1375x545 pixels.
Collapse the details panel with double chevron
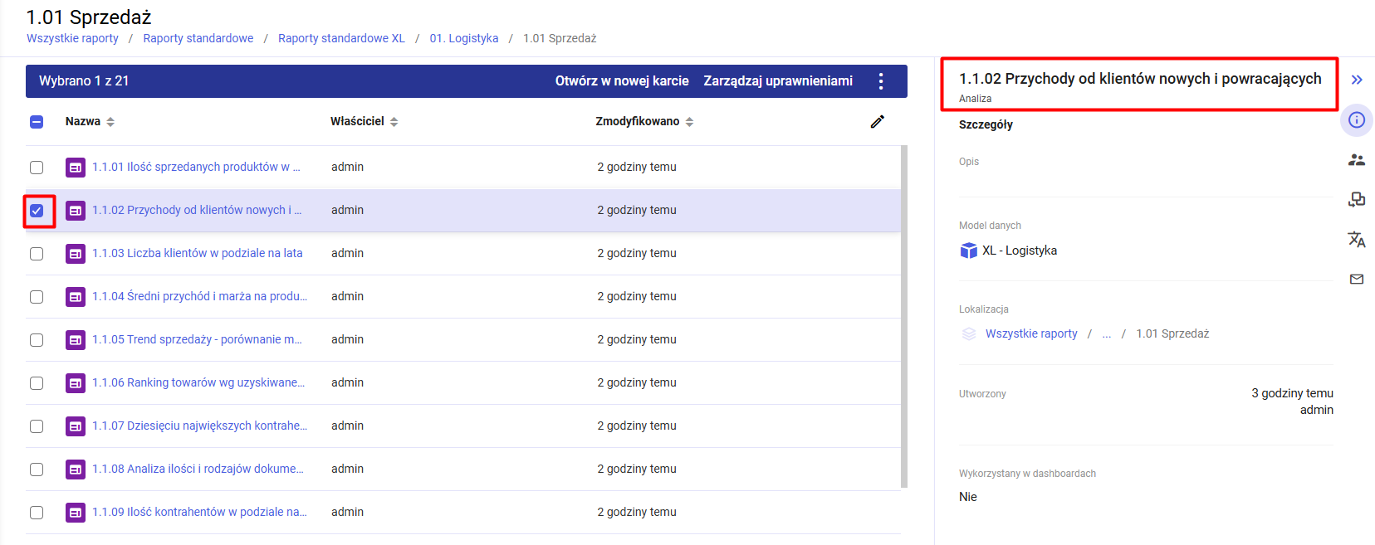click(1357, 80)
